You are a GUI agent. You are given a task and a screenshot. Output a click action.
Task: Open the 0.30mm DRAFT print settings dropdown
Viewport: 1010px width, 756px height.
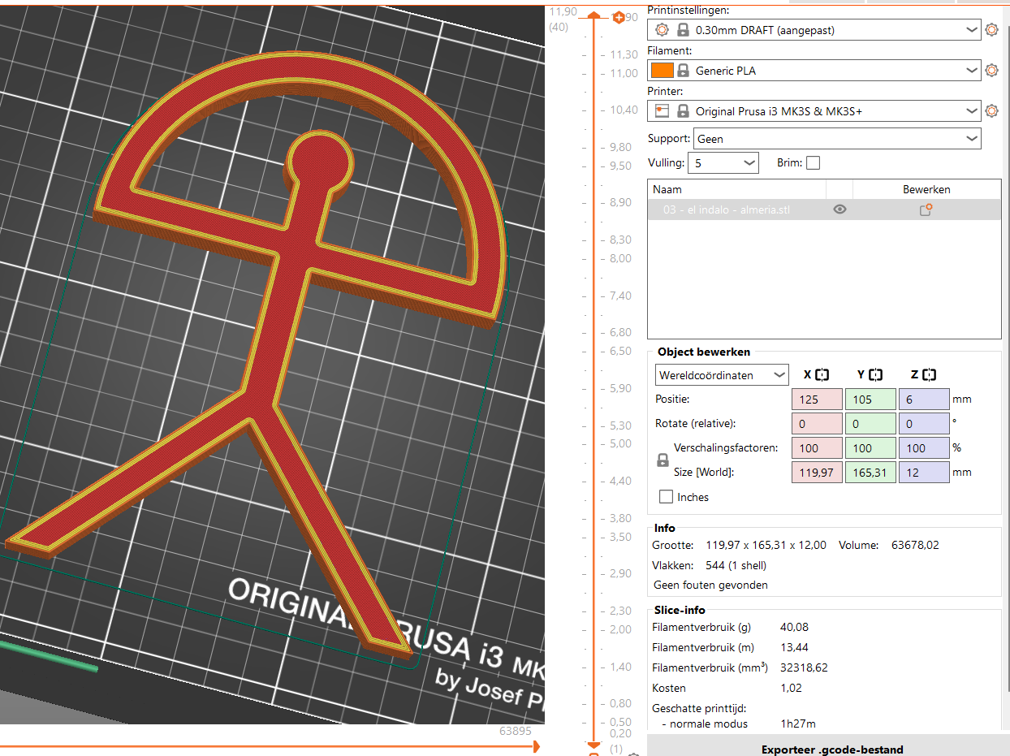click(814, 30)
